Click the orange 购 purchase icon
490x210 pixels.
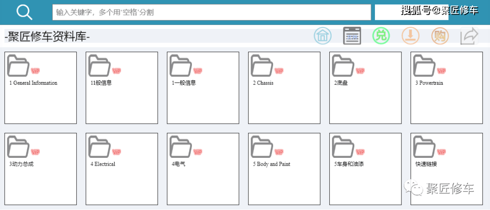click(440, 36)
